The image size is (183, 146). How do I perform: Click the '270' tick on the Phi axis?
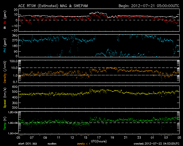[x=15, y=40]
